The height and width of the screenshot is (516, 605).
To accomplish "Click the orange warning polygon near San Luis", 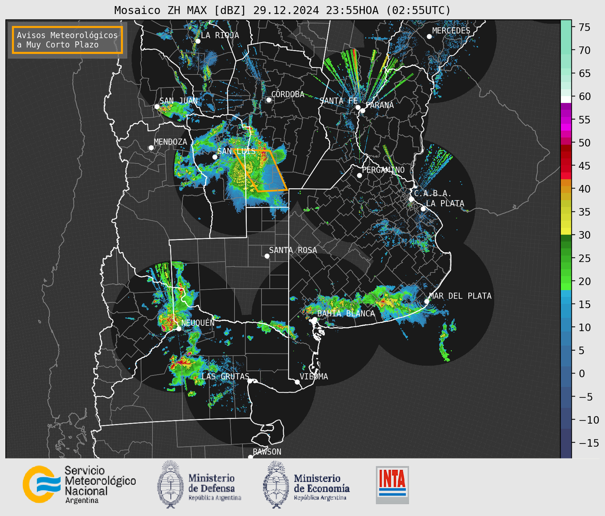I will pos(261,171).
